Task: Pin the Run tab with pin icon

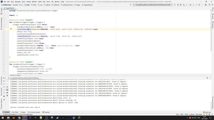Action: pos(4,100)
